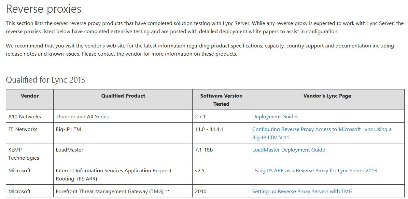The image size is (408, 199).
Task: Select the A10 Networks vendor cell
Action: (30, 116)
